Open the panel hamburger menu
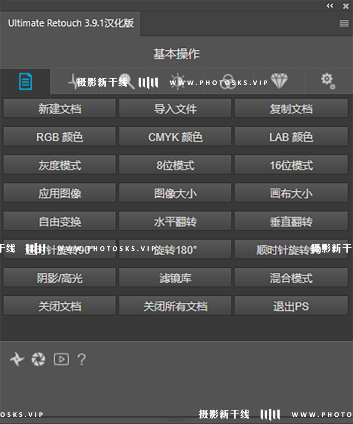Viewport: 353px width, 424px height. click(344, 24)
